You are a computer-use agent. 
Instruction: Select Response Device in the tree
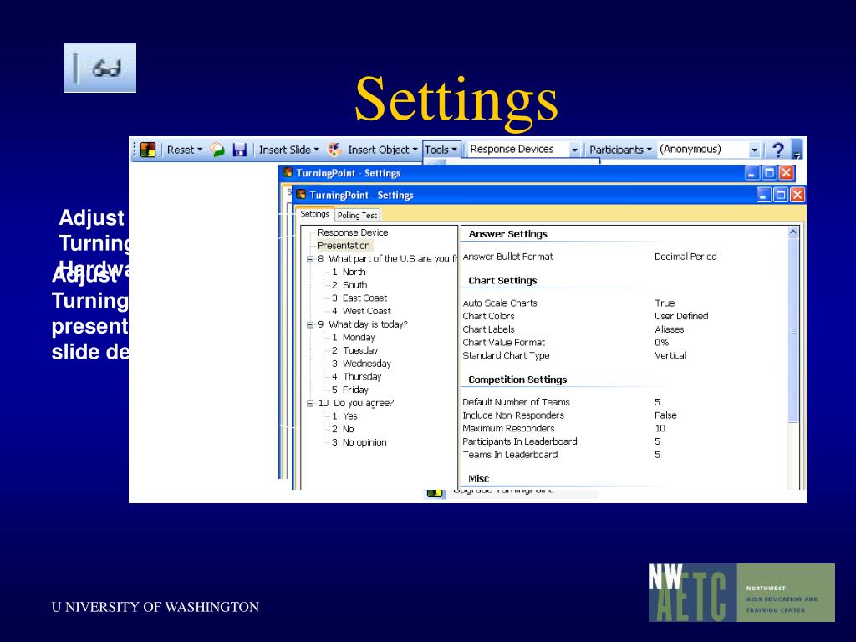(353, 232)
